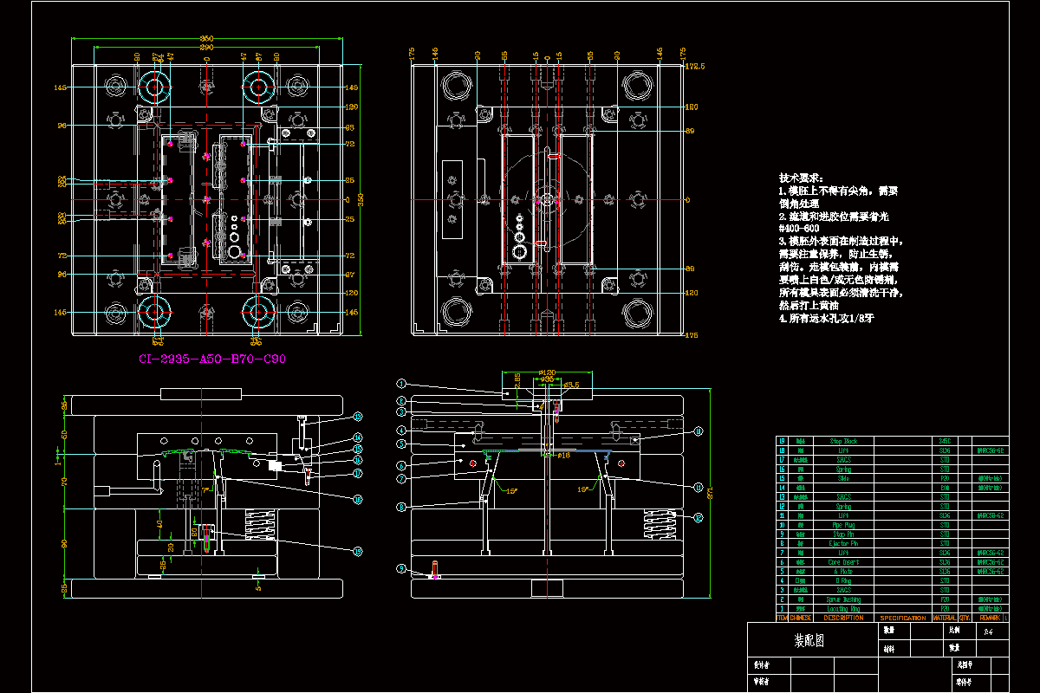Screen dimensions: 1040x693
Task: Click the DESCRIPTION column header
Action: pos(843,618)
